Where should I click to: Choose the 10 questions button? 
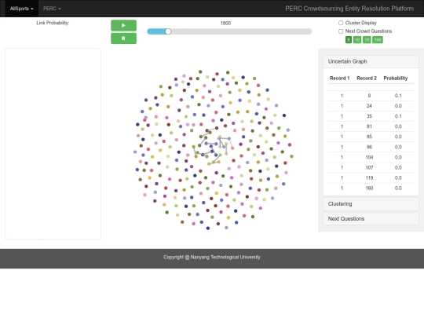point(357,40)
